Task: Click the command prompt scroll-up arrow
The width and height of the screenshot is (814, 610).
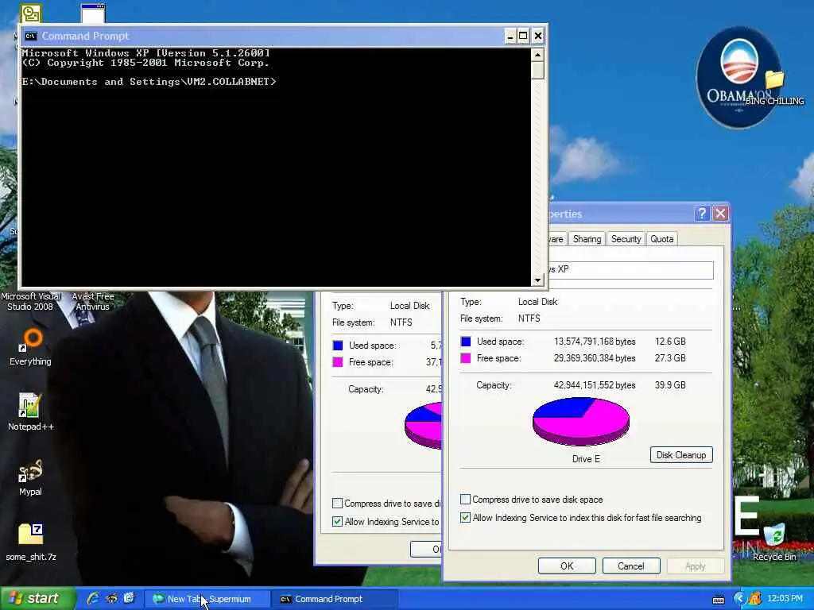Action: pyautogui.click(x=537, y=55)
